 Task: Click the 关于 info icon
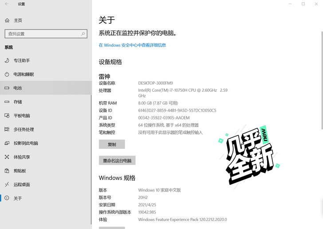pos(7,198)
